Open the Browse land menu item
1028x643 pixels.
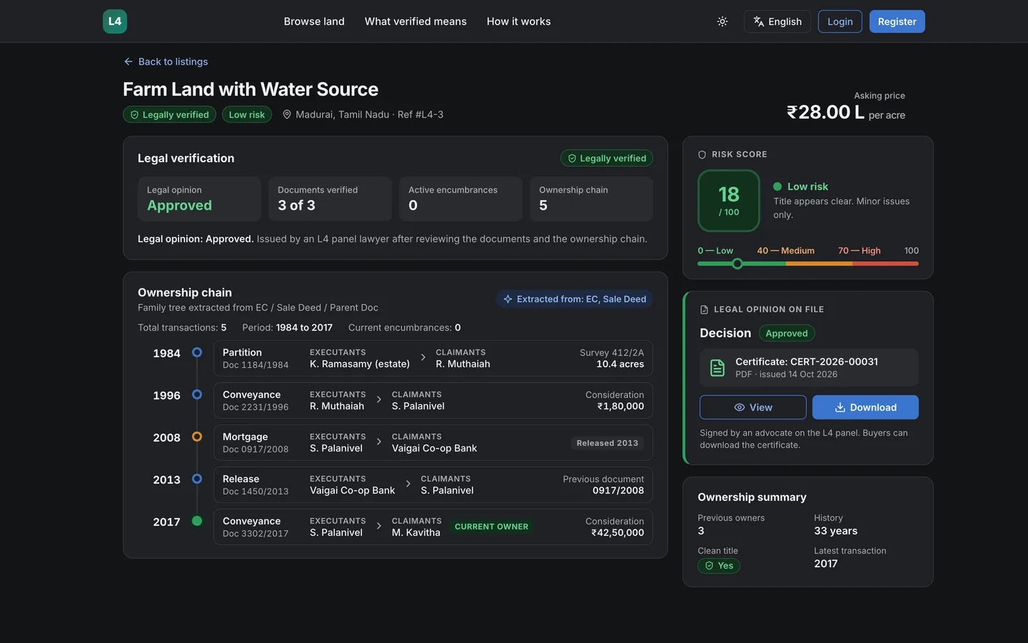point(314,21)
